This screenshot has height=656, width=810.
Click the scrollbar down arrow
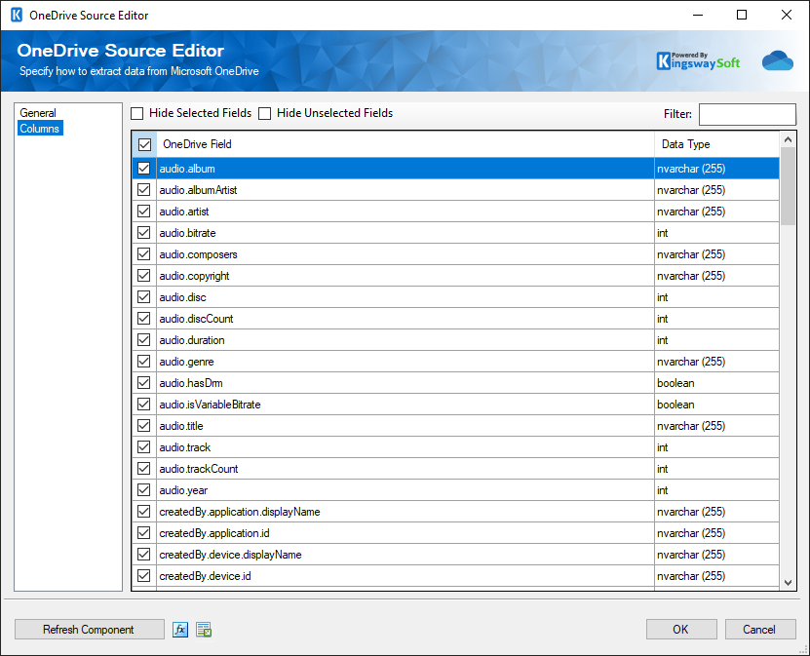pyautogui.click(x=788, y=582)
